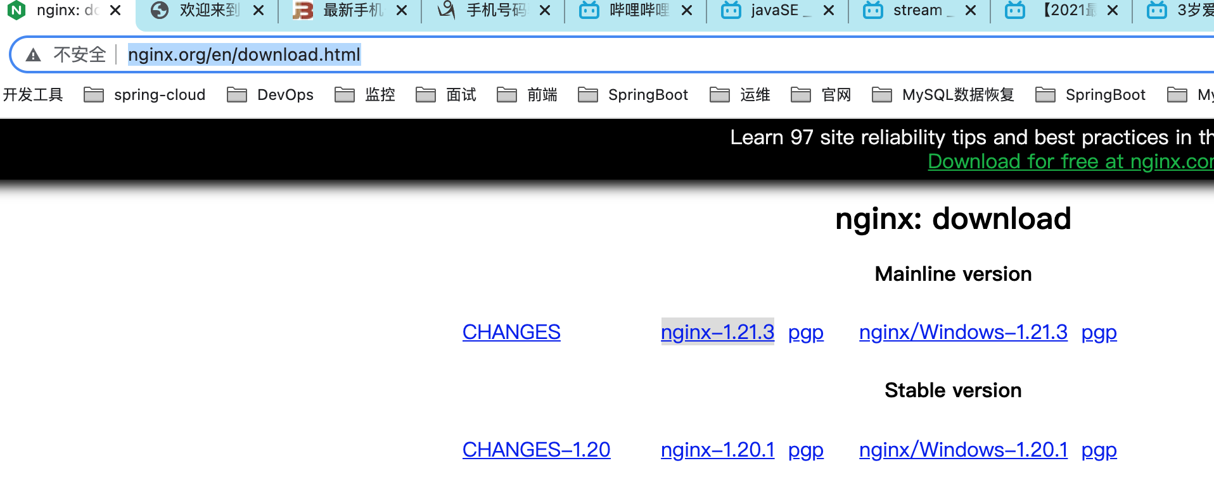
Task: Click the pgp link after nginx-1.21.3
Action: click(x=806, y=333)
